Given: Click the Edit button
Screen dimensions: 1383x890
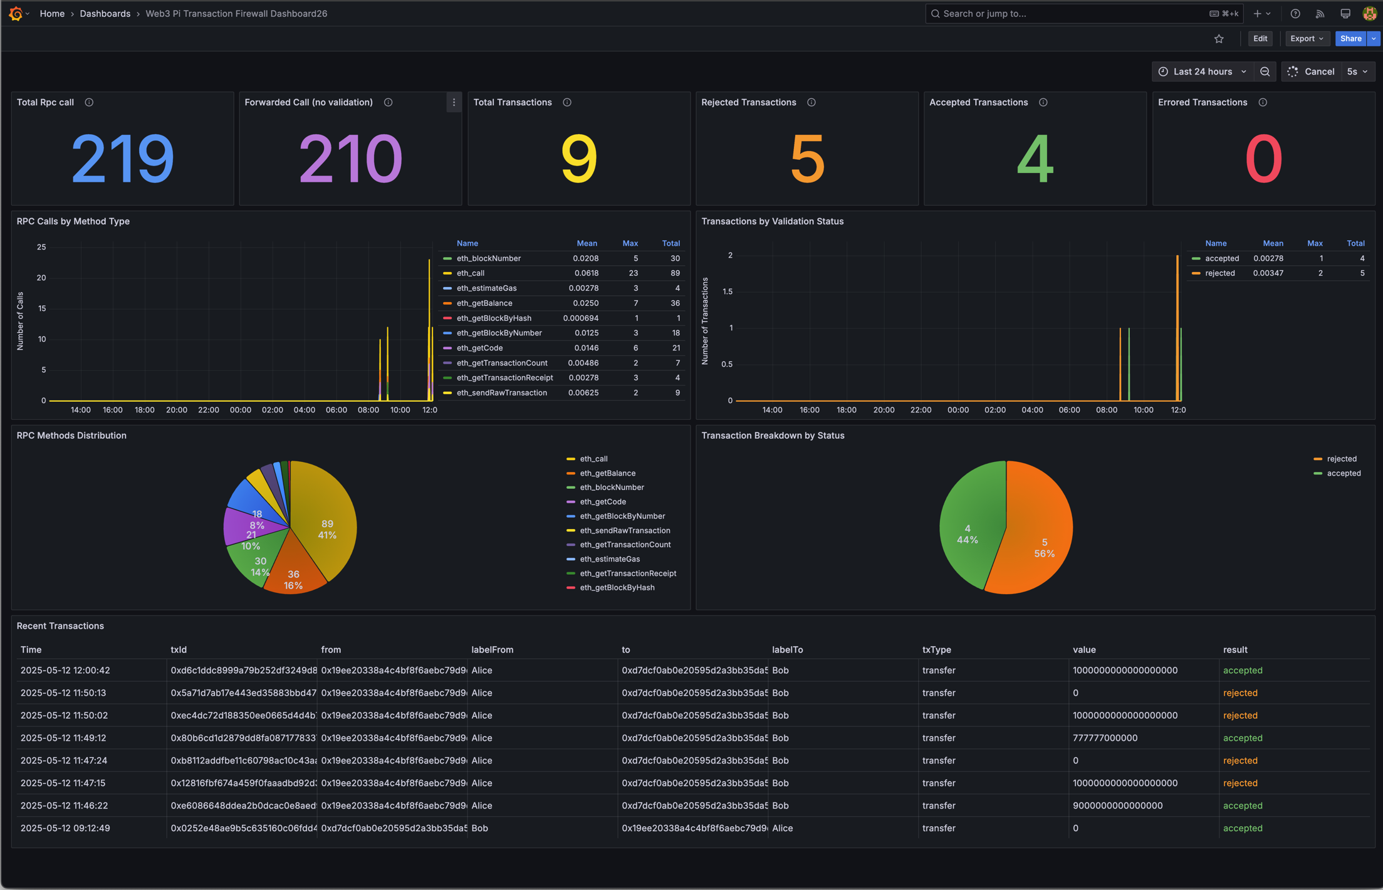Looking at the screenshot, I should tap(1260, 38).
